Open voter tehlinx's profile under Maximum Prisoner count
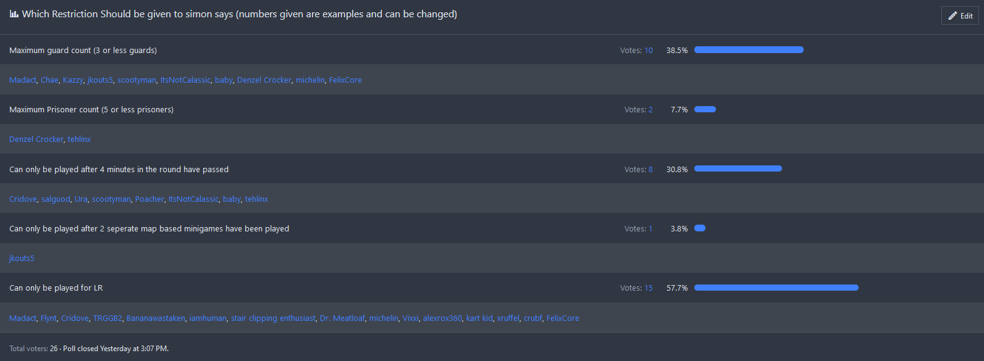The width and height of the screenshot is (984, 361). (79, 139)
